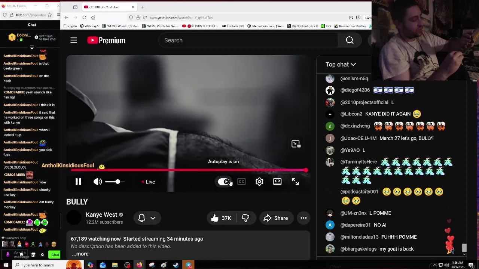
Task: Open the RETVRN TO OHIO bookmark
Action: pyautogui.click(x=200, y=26)
